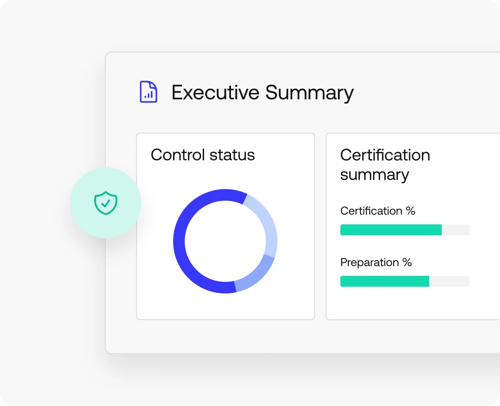Click the report document icon beside Executive Summary
Viewport: 500px width, 406px height.
(x=148, y=92)
